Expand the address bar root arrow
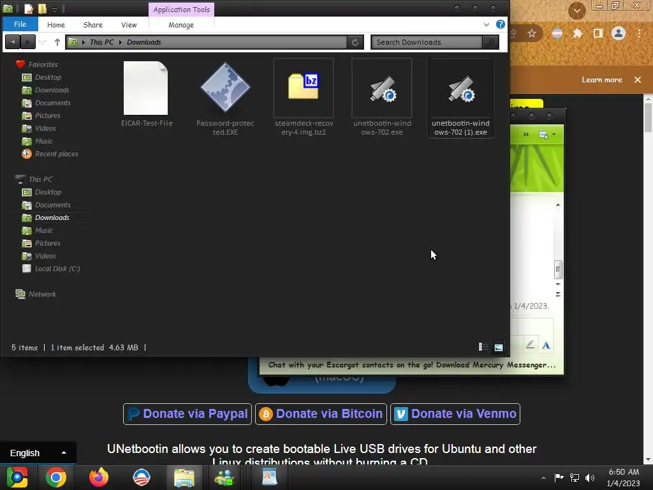The image size is (653, 490). click(x=84, y=42)
